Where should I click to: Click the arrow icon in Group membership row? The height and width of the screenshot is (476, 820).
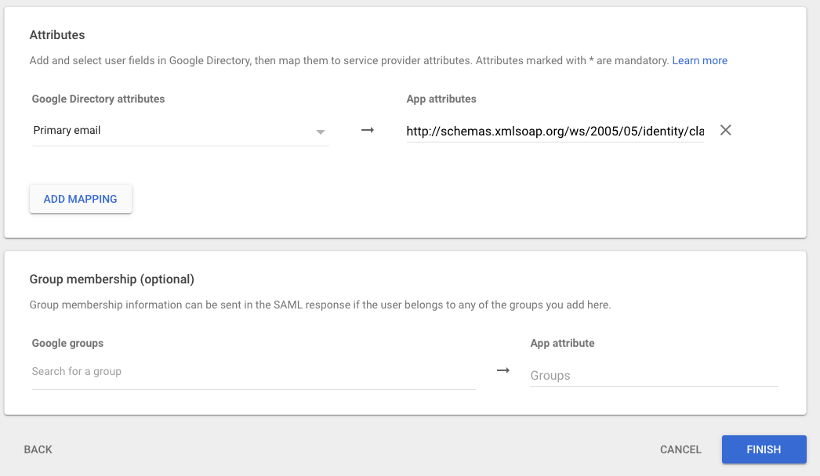click(503, 370)
